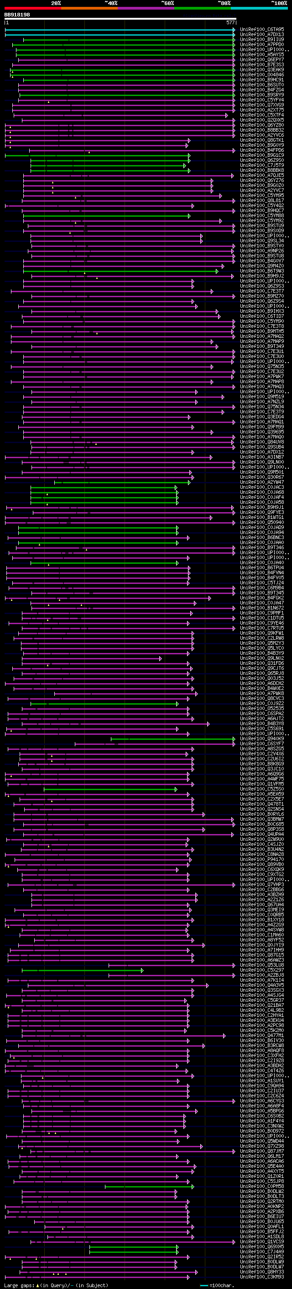The width and height of the screenshot is (292, 1289).
Task: Select the UniRef100_A7PPD0 label
Action: 262,44
